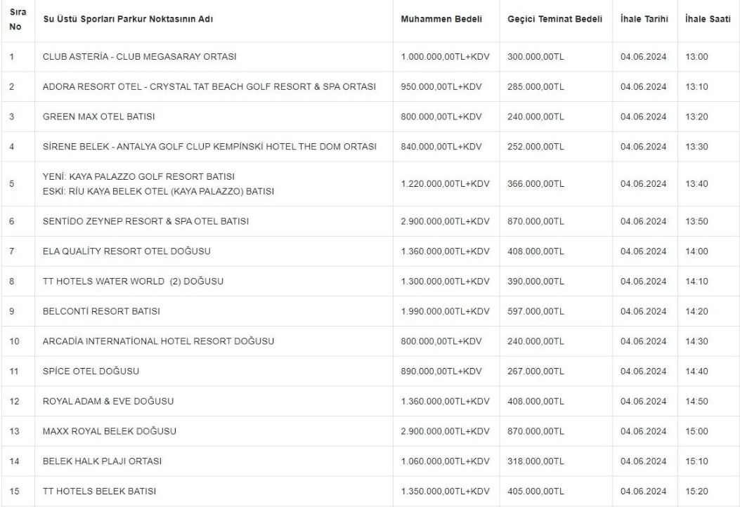Image resolution: width=740 pixels, height=507 pixels.
Task: Select the 14:40 tender time cell
Action: click(x=696, y=371)
